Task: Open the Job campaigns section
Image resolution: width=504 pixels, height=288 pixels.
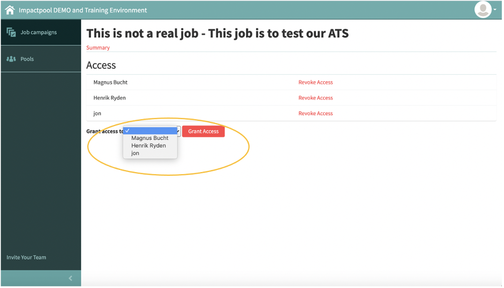Action: tap(41, 32)
